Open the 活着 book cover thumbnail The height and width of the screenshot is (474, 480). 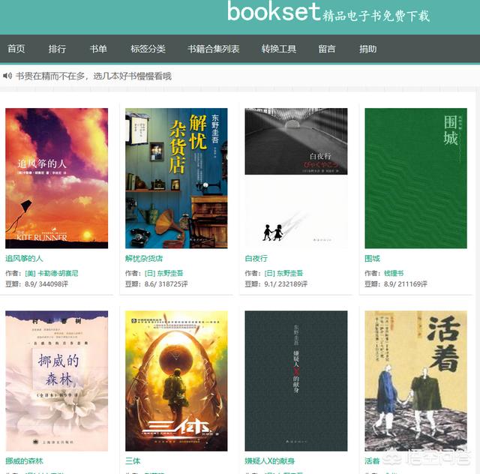pos(415,381)
